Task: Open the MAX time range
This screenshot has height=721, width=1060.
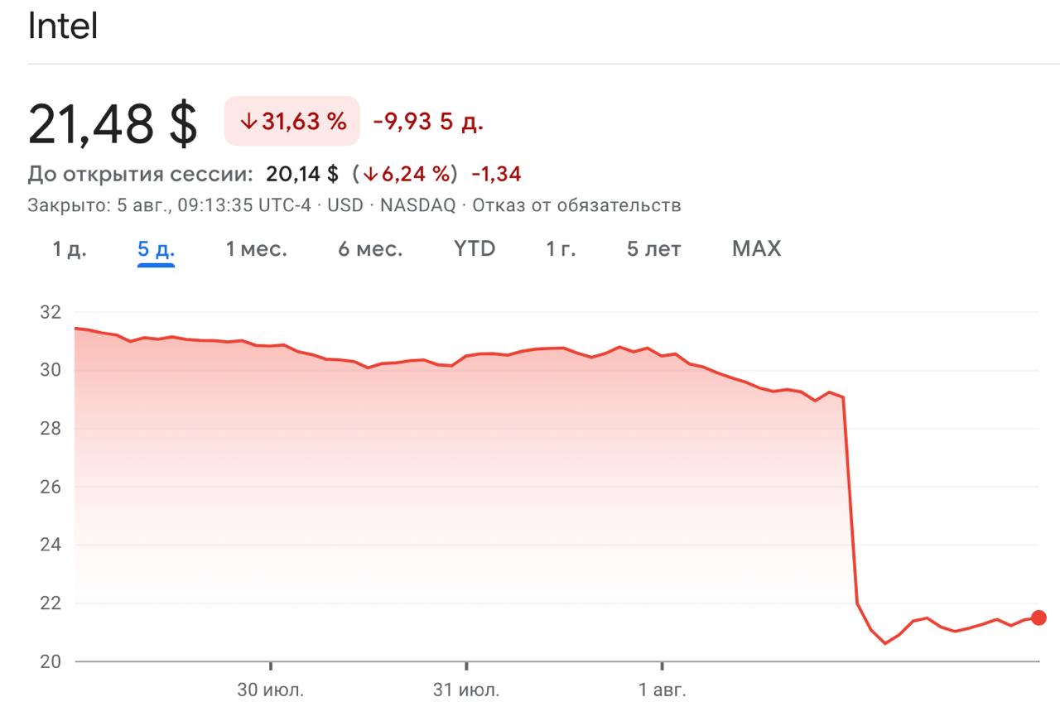Action: point(756,248)
